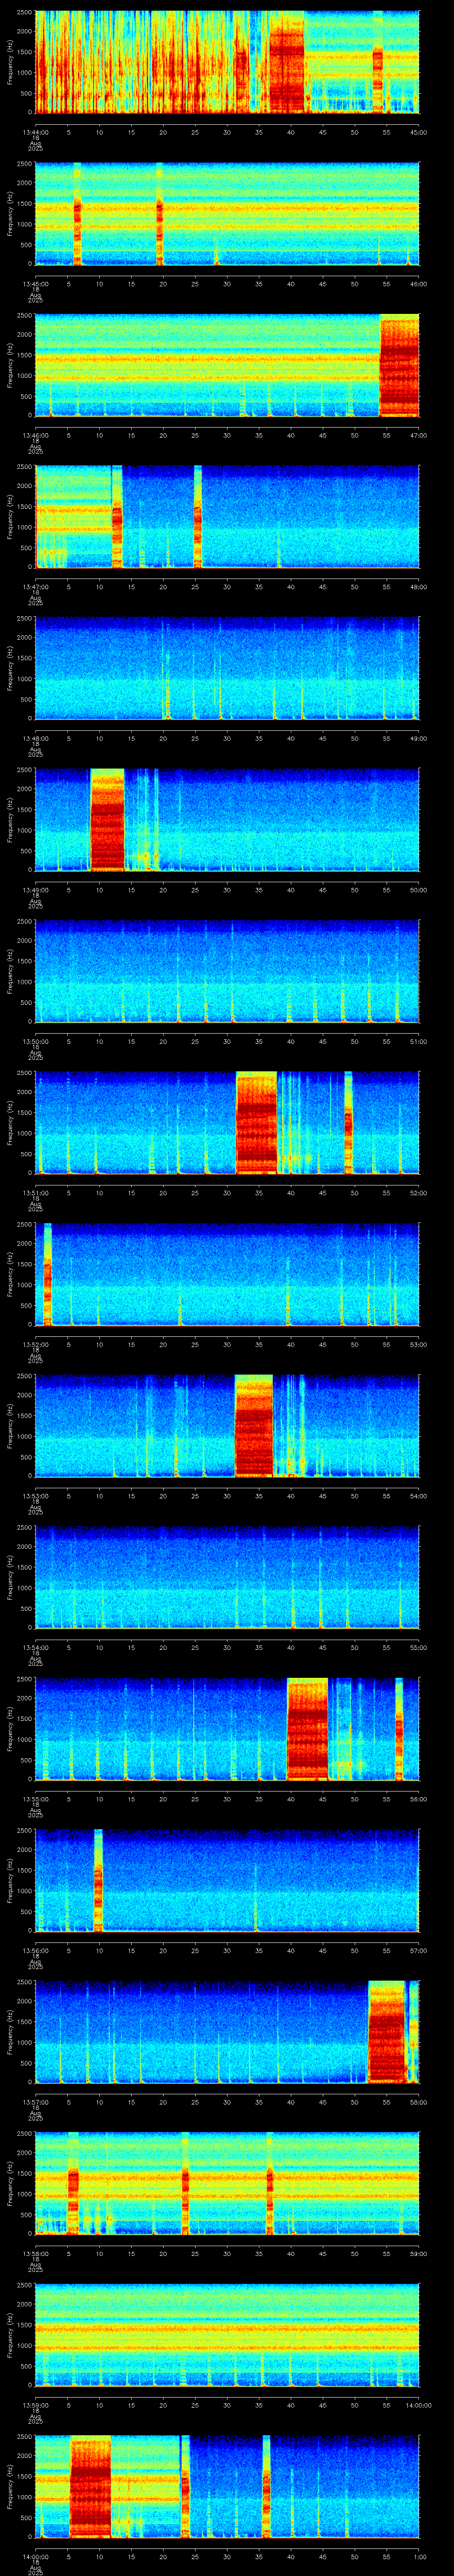Click the 13:48:00 start time label
Viewport: 454px width, 2576px height.
tap(36, 738)
